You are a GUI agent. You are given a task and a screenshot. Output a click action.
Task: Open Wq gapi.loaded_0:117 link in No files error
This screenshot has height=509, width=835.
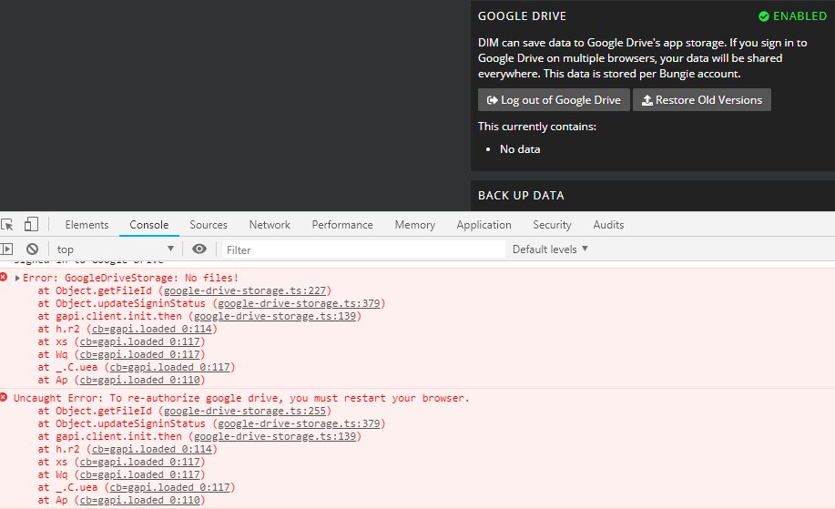(x=139, y=354)
